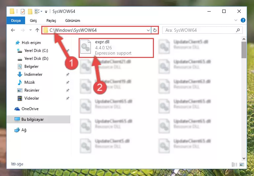
Task: Click the address bar path C:\Windows\SysWOW64
Action: [x=73, y=30]
